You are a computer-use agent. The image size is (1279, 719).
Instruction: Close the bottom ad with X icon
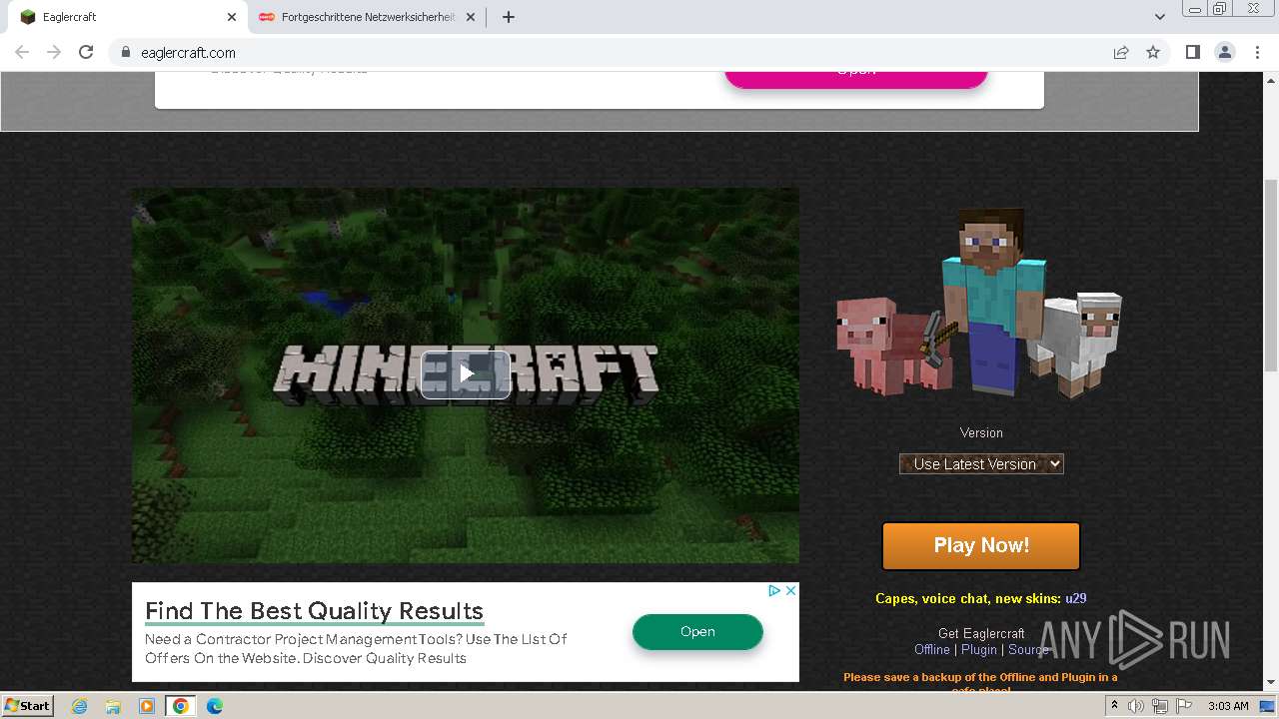pos(790,590)
